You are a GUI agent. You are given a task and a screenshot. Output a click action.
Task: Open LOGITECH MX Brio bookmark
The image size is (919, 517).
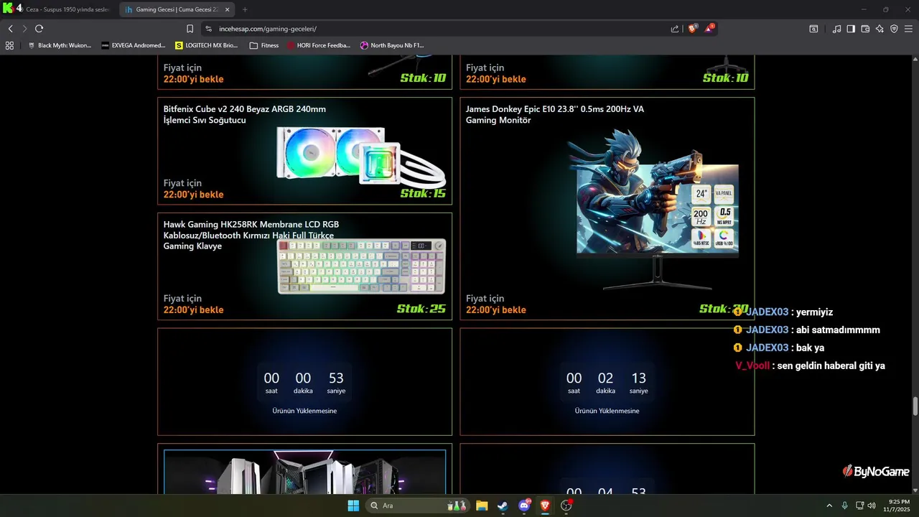tap(207, 45)
